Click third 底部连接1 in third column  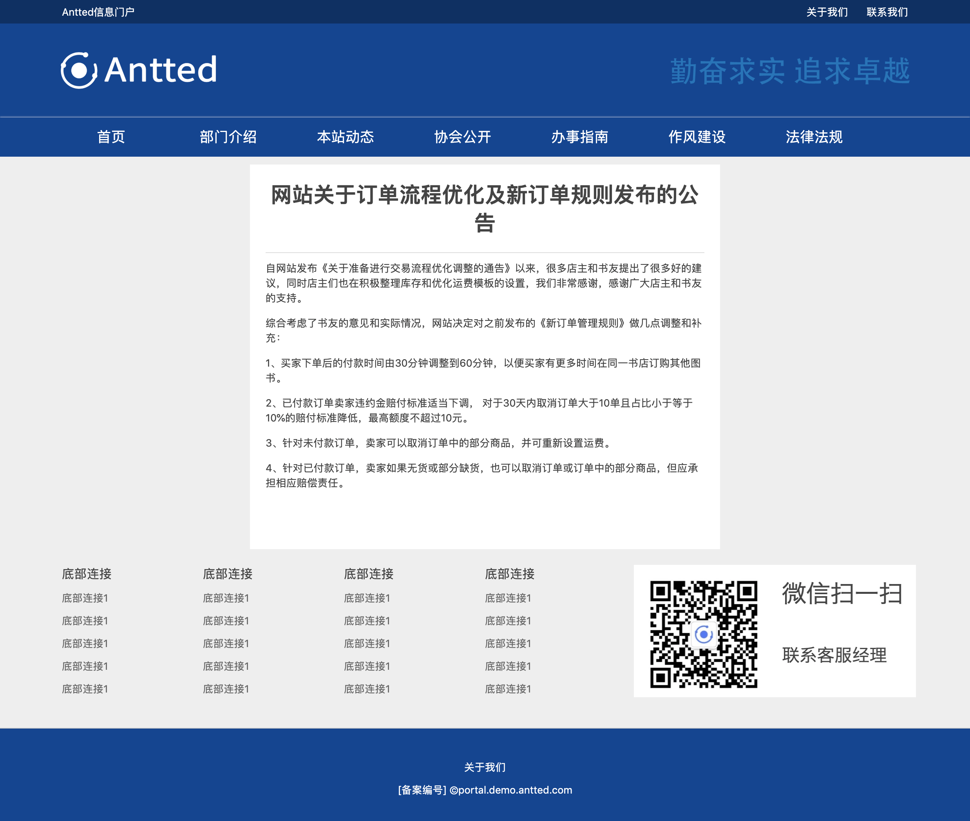[367, 644]
